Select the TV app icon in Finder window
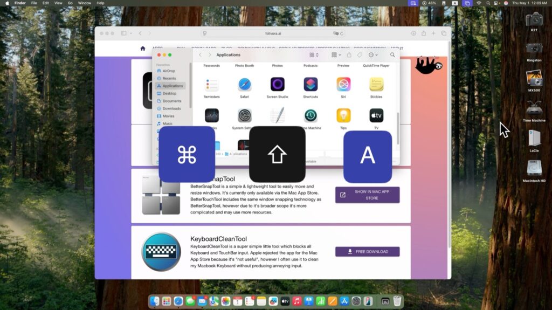The height and width of the screenshot is (310, 552). click(x=376, y=115)
